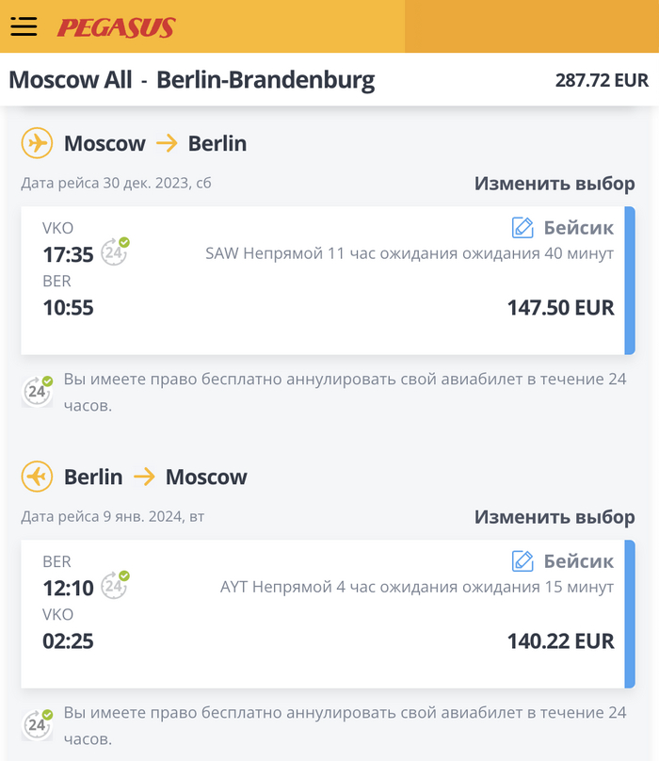Expand the 287.72 EUR total price
This screenshot has width=659, height=761.
[602, 80]
